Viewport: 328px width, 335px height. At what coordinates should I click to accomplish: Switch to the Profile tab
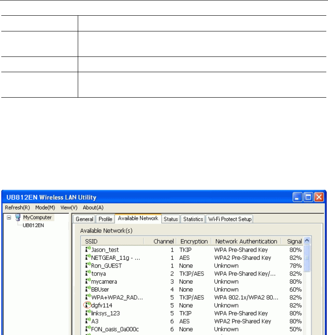(x=105, y=219)
